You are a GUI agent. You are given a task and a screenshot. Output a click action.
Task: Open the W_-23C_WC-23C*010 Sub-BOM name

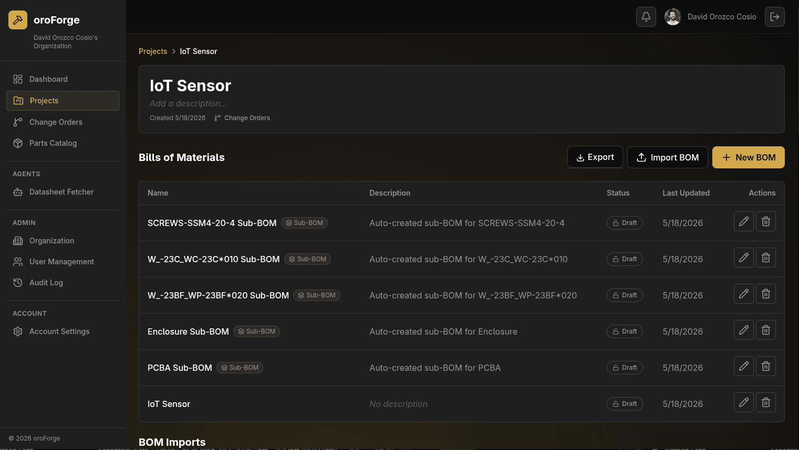214,259
